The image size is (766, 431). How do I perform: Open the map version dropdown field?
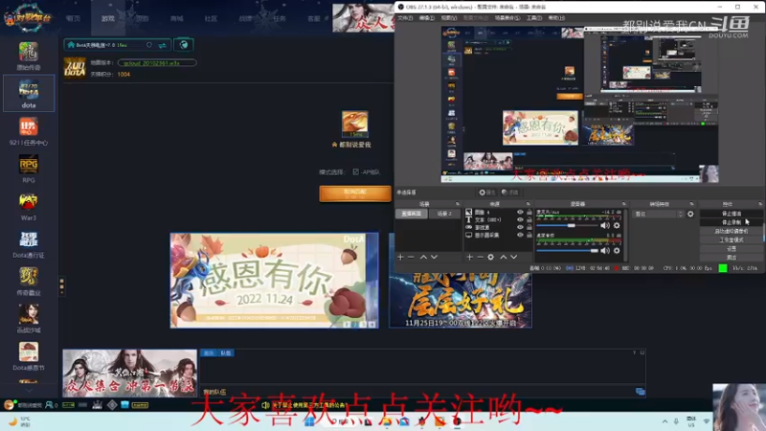(x=157, y=63)
